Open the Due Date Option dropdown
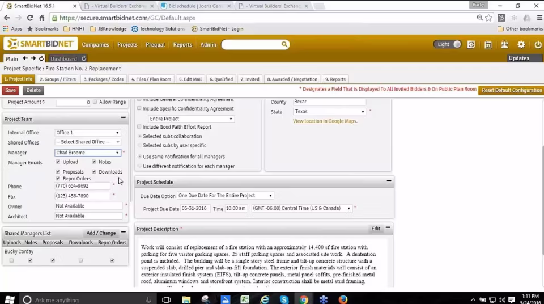The width and height of the screenshot is (544, 304). [x=225, y=196]
